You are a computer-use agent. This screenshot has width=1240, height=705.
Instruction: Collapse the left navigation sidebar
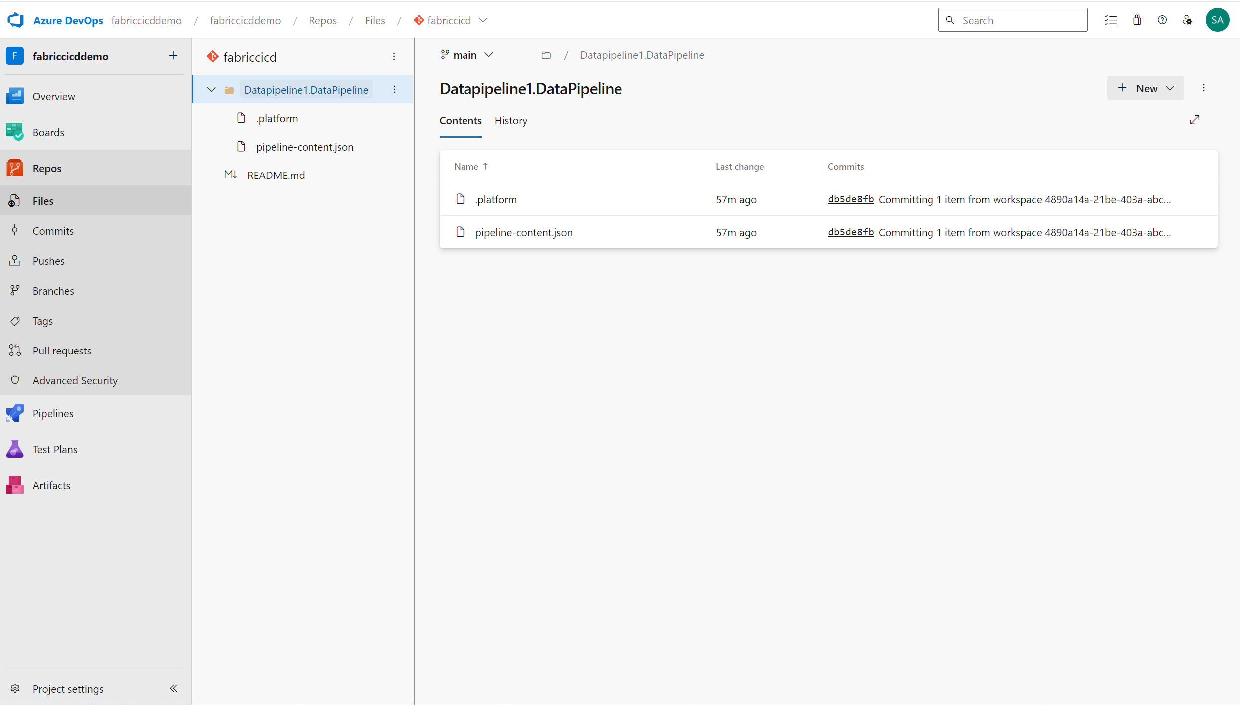(x=173, y=688)
